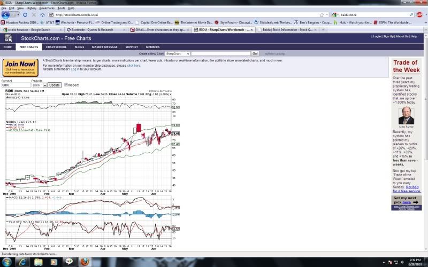Open Style Forum bookmark
This screenshot has height=267, width=428.
(x=233, y=22)
